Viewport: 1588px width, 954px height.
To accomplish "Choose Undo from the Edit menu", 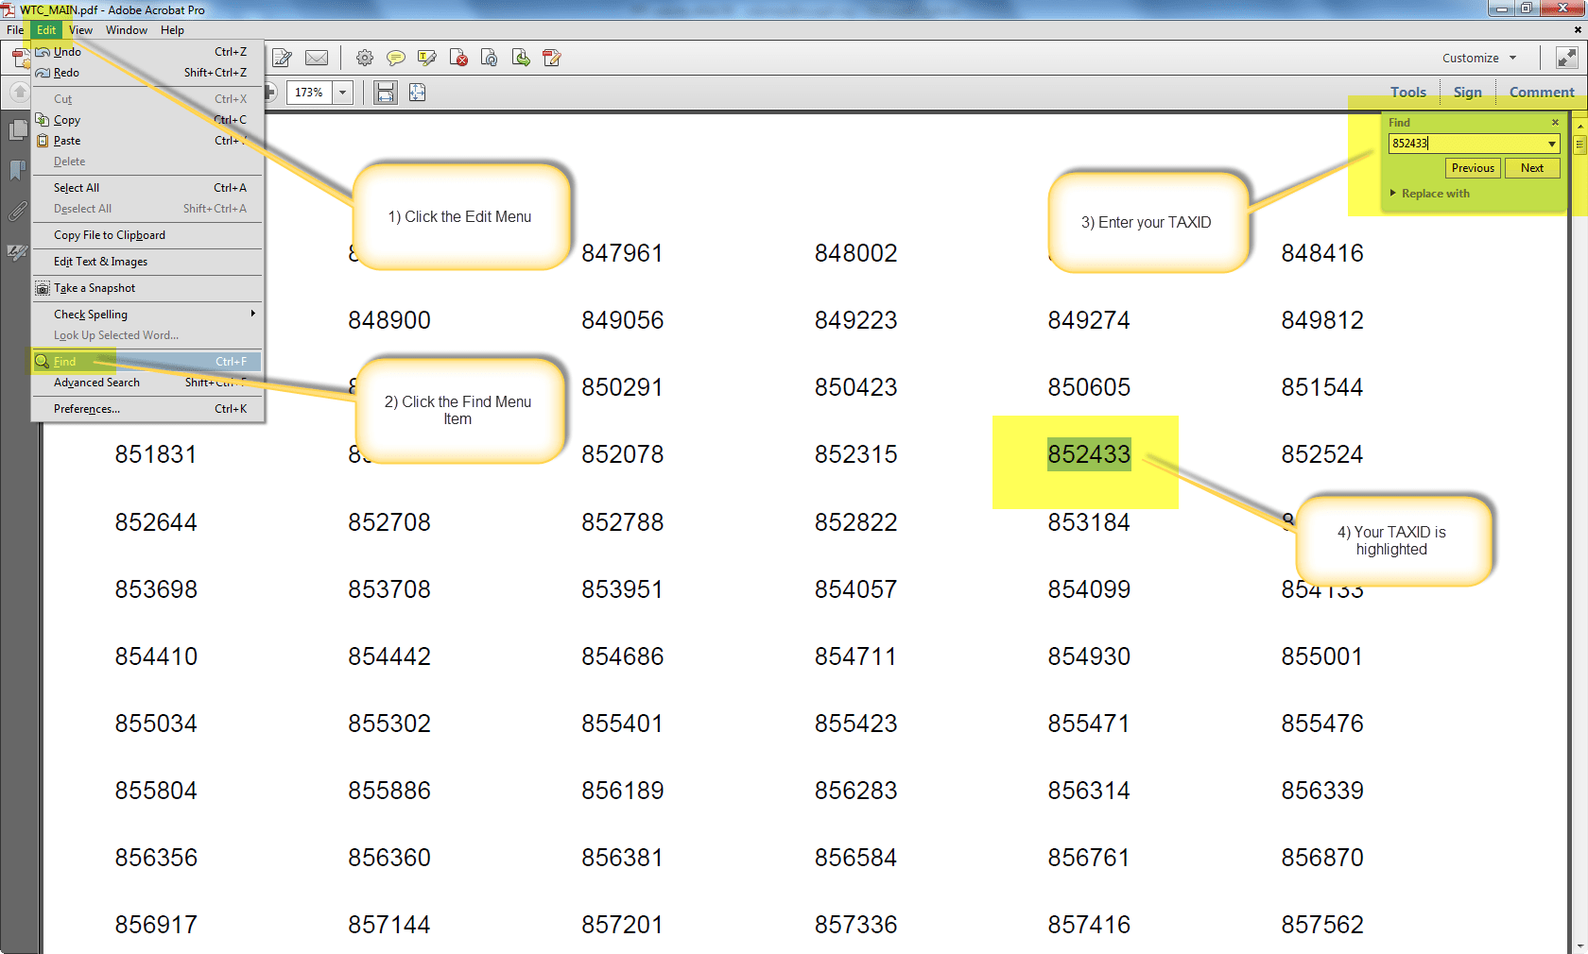I will 147,52.
